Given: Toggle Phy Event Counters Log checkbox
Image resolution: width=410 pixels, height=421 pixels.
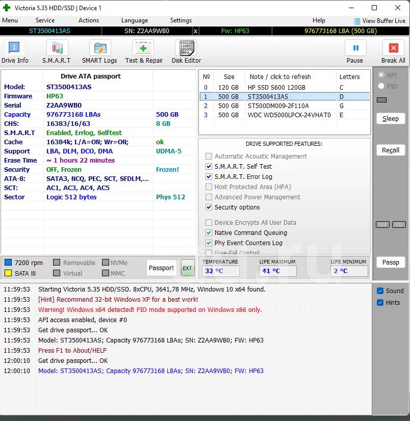Looking at the screenshot, I should point(209,243).
